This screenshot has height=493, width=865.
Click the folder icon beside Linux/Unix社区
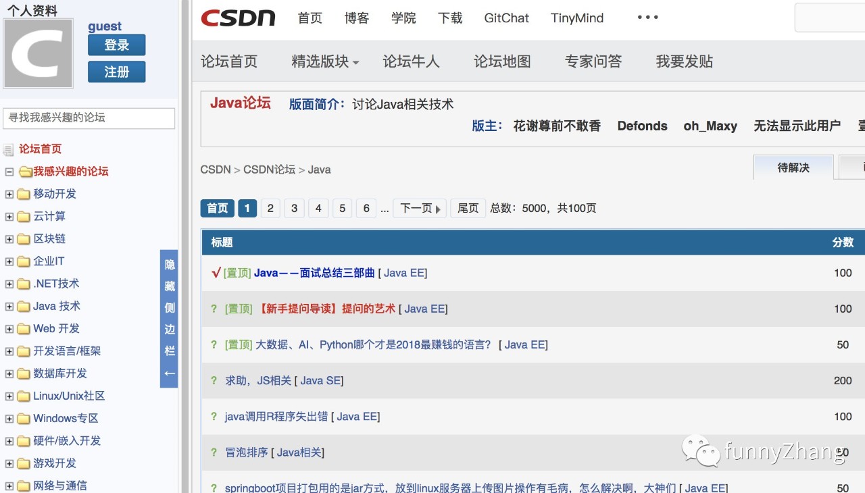[24, 396]
